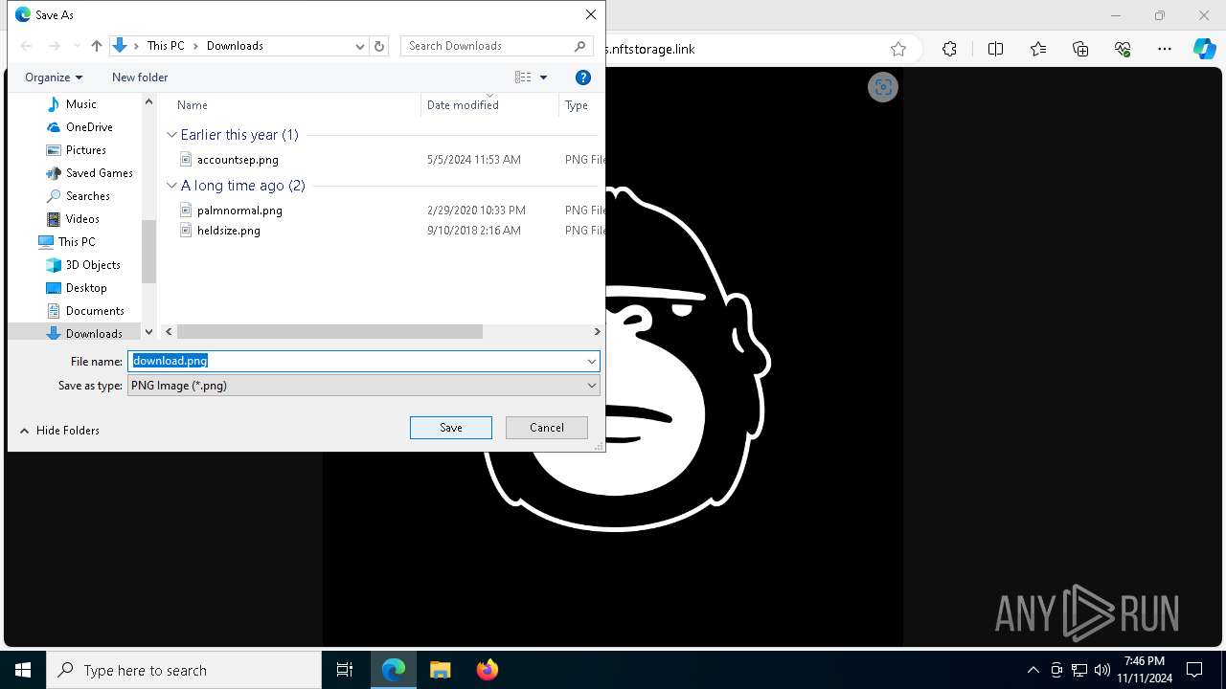Cancel the Save As dialog

pyautogui.click(x=547, y=428)
